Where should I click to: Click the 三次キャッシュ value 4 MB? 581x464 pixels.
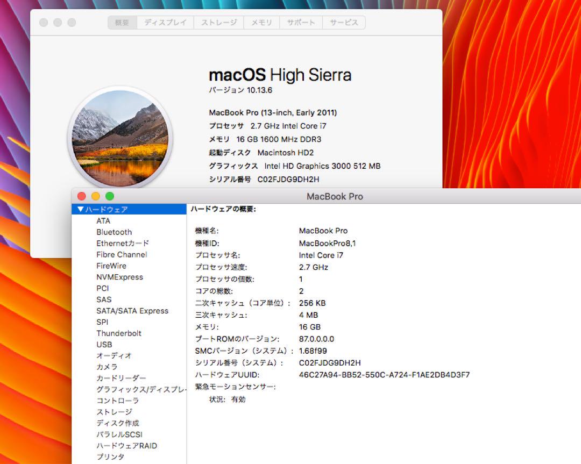pos(308,315)
